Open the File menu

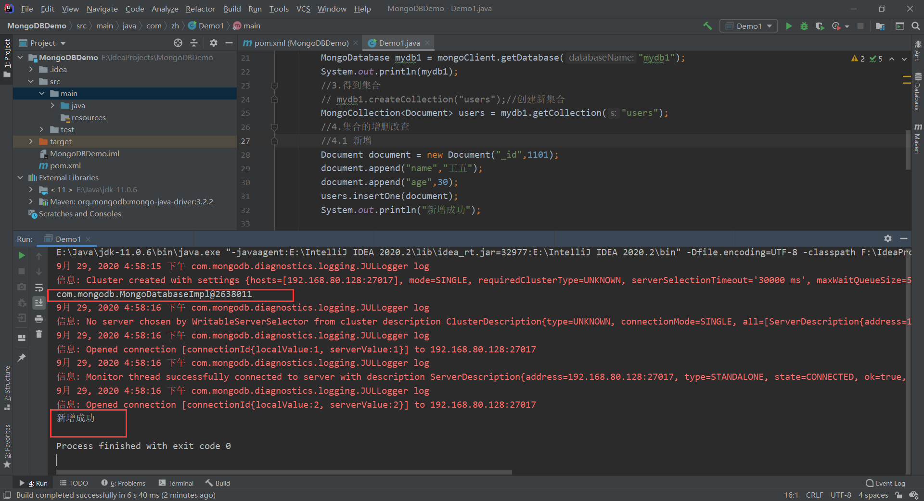(x=27, y=9)
